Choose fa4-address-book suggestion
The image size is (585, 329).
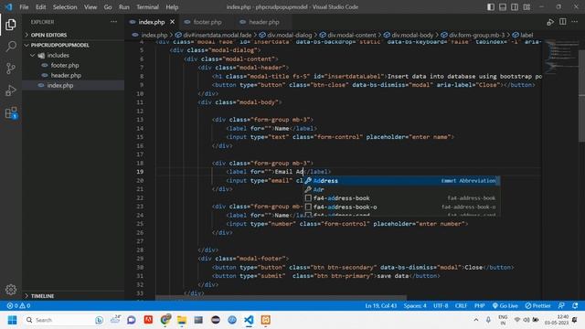pos(401,198)
